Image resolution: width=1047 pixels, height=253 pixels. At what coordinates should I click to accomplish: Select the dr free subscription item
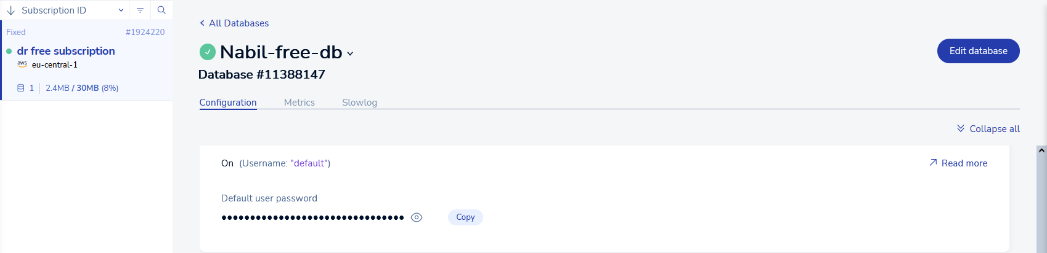[x=66, y=51]
